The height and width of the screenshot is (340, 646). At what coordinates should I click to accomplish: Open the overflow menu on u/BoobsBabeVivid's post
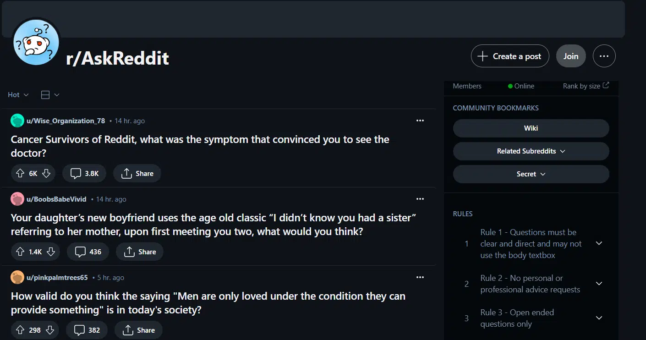point(420,198)
